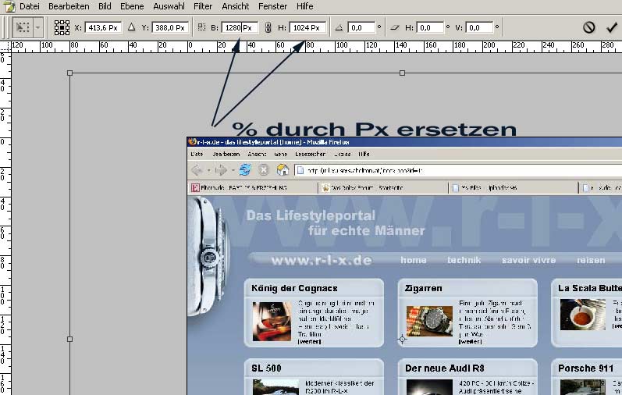
Task: Click the skew parallelogram icon
Action: 395,27
